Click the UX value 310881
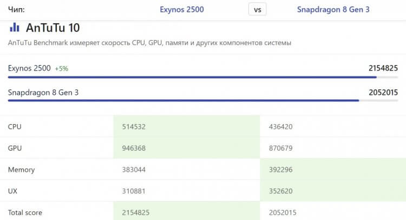This screenshot has width=406, height=220. tap(134, 191)
